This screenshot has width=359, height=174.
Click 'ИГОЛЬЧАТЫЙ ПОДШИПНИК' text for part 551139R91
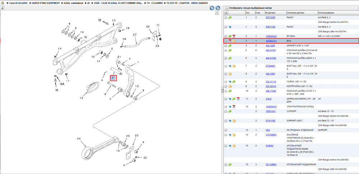300,164
